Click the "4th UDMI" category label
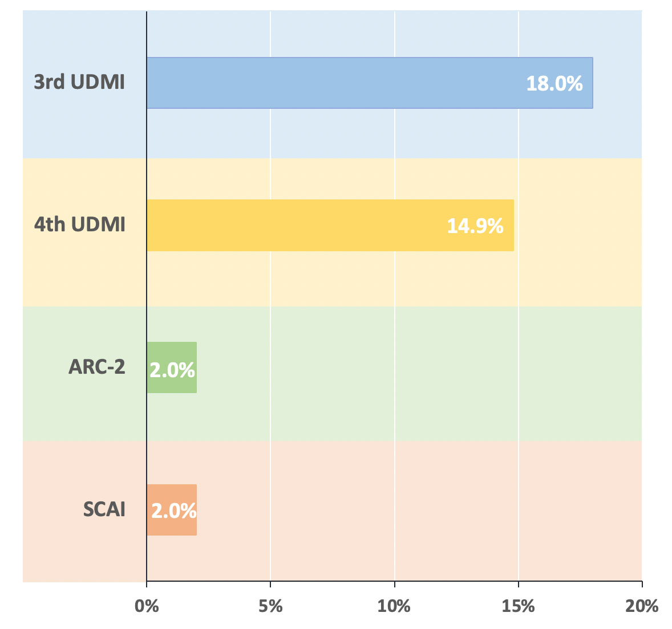The height and width of the screenshot is (629, 672). 79,224
